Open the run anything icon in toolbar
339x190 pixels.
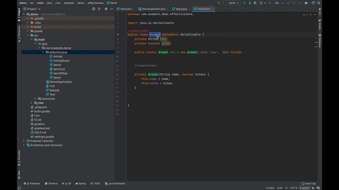[306, 3]
